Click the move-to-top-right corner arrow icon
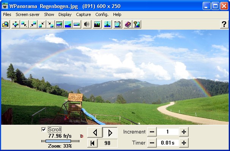230x151 pixels. point(33,24)
